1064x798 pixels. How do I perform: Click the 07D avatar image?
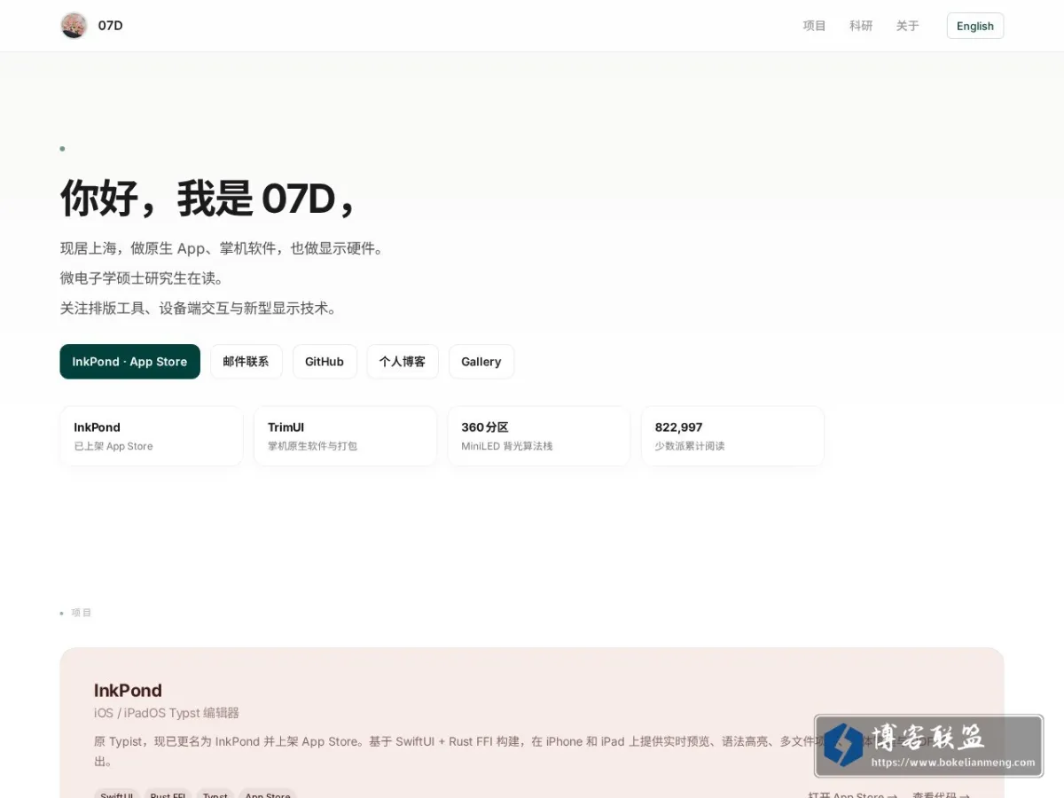click(74, 26)
